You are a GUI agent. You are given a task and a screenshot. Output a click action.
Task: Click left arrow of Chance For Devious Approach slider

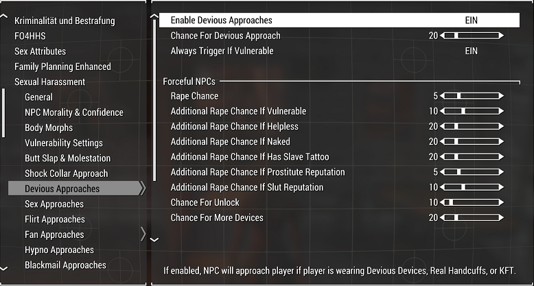442,36
